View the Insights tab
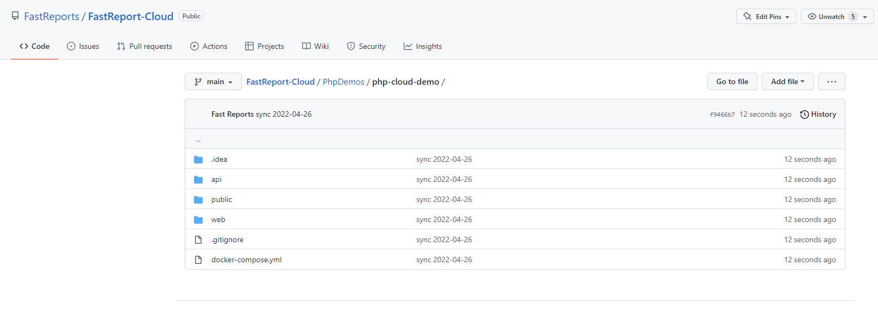The image size is (878, 316). (423, 46)
